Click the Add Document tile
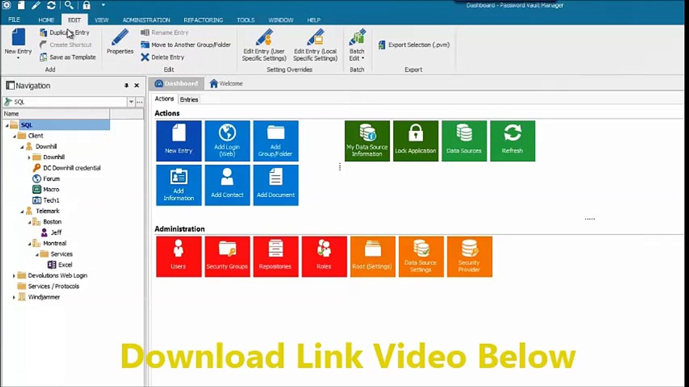 (275, 185)
